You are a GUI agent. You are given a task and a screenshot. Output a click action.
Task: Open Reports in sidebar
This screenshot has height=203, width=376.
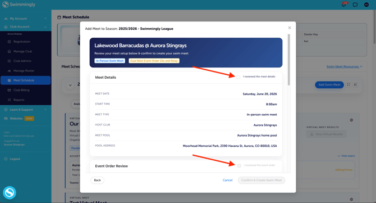(19, 100)
